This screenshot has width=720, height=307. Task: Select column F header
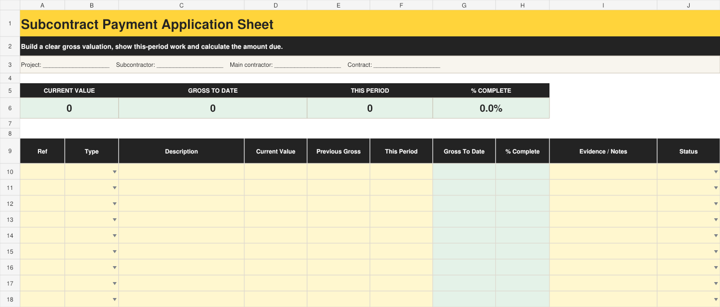pyautogui.click(x=401, y=5)
